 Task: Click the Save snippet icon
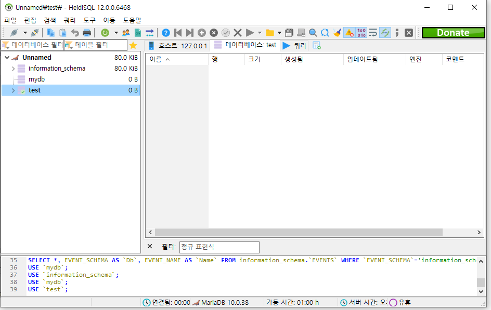pyautogui.click(x=301, y=33)
